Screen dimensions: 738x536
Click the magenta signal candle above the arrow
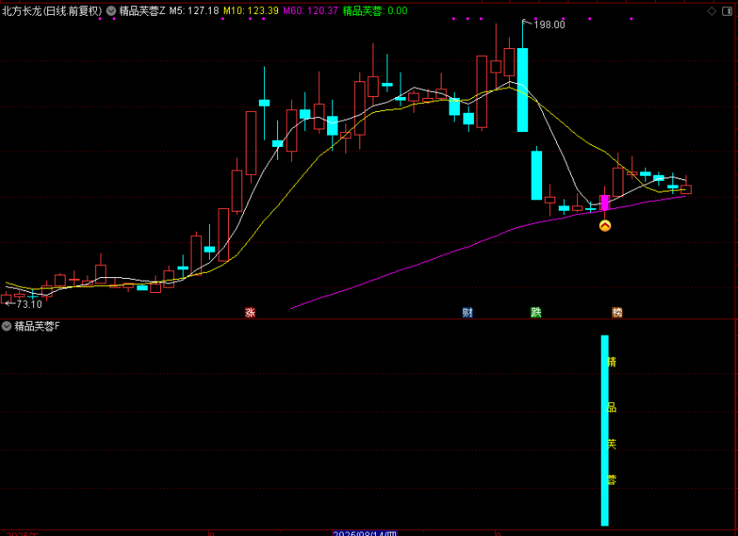coord(604,203)
